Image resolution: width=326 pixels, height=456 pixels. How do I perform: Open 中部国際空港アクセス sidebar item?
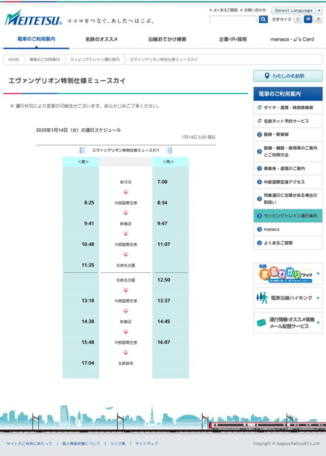288,182
